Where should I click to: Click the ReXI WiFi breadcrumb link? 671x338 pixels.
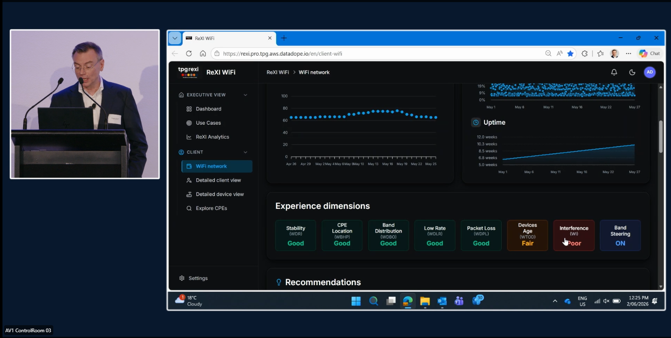278,72
